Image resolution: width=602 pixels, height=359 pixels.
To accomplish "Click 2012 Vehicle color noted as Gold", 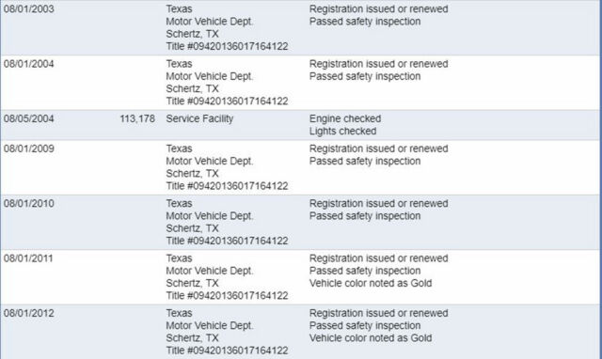I will point(371,338).
